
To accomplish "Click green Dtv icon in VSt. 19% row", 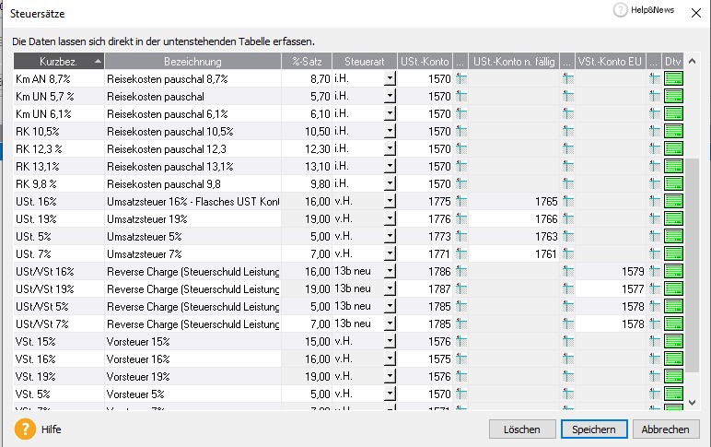I will [x=673, y=377].
